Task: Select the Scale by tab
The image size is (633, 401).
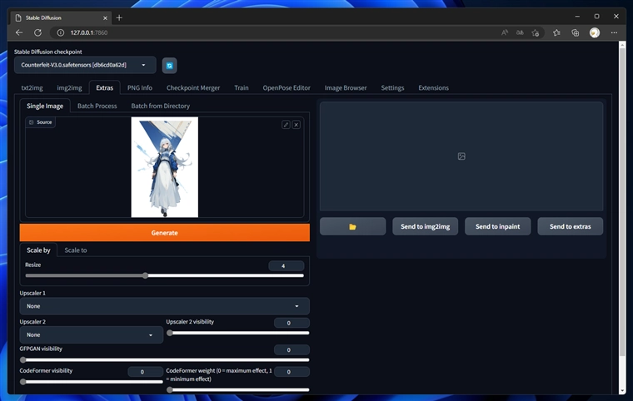Action: tap(38, 250)
